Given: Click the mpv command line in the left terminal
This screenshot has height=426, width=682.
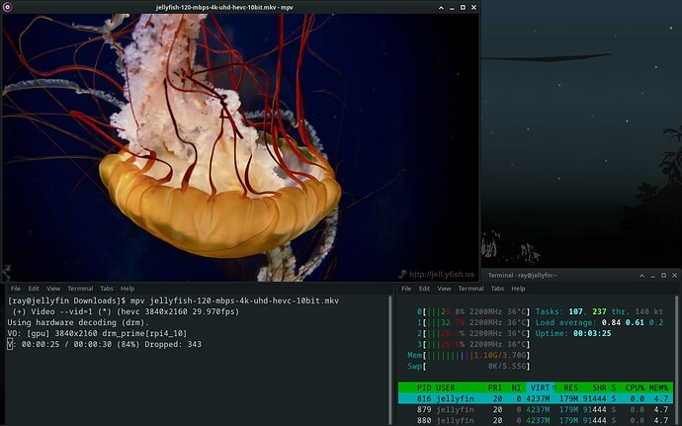Looking at the screenshot, I should [x=173, y=300].
